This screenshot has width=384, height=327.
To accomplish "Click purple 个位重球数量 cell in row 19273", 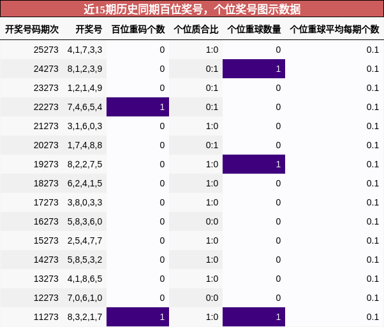I will click(x=254, y=164).
